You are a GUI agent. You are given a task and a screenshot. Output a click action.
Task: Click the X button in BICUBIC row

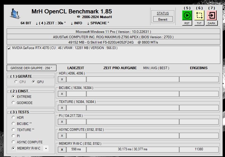(62, 94)
